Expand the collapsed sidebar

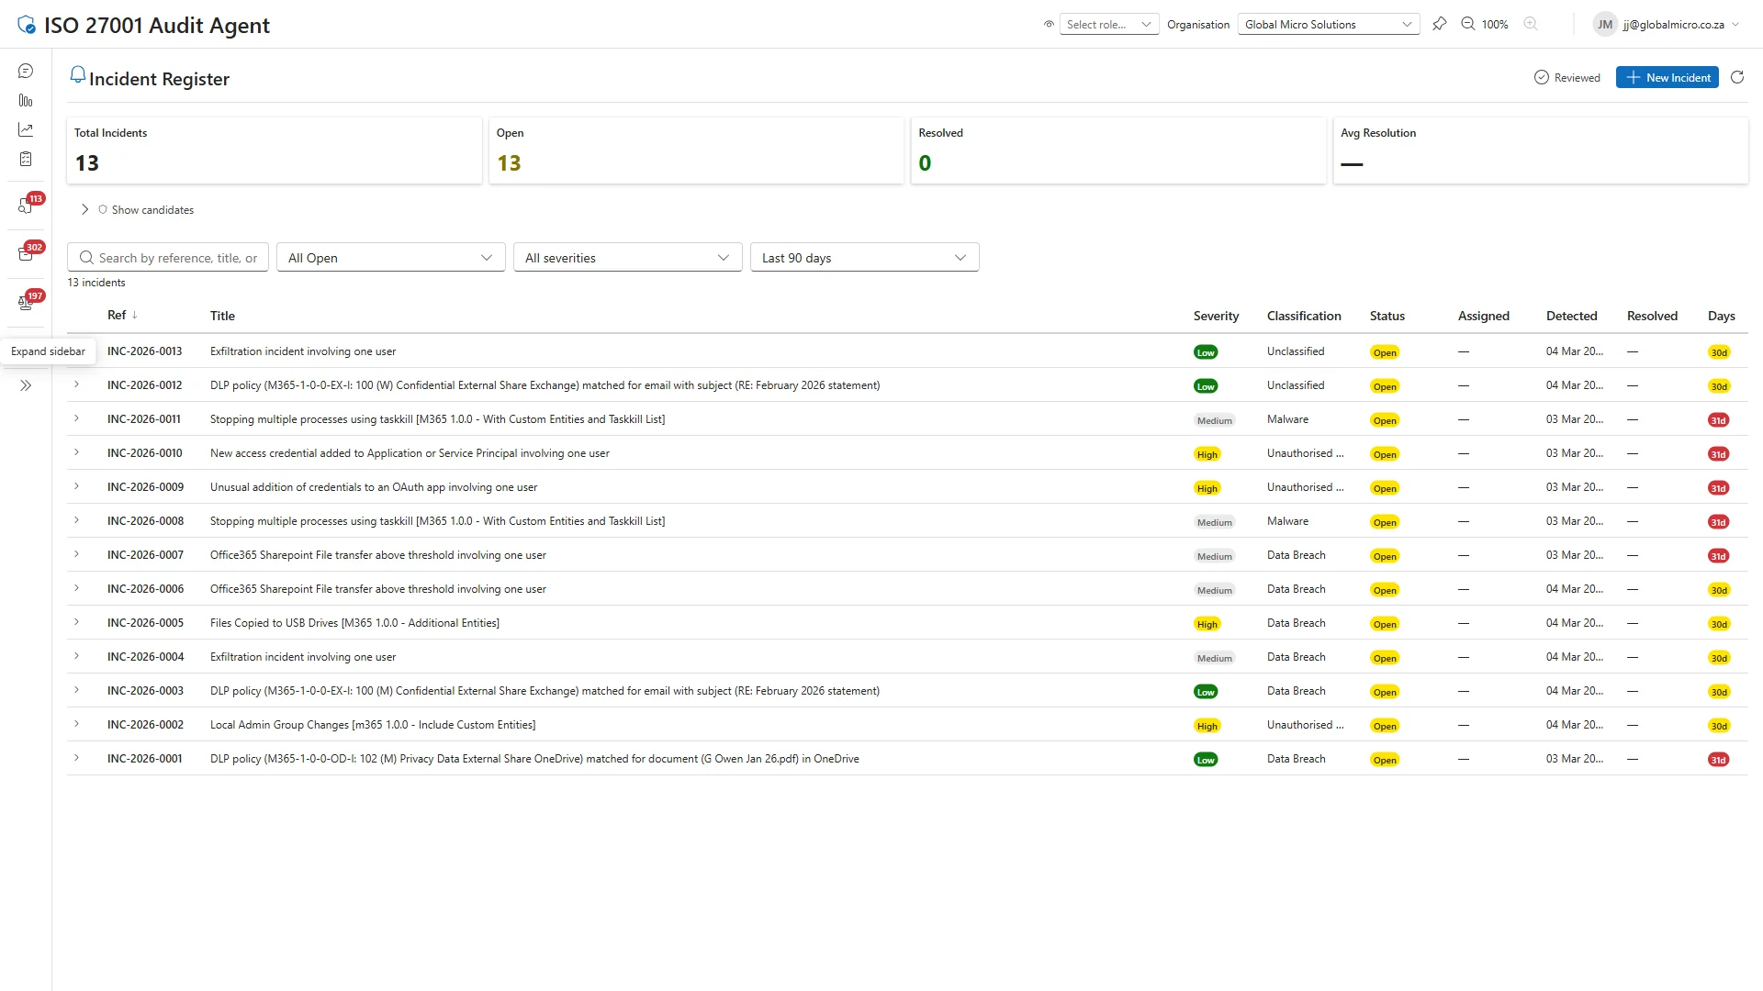[25, 385]
